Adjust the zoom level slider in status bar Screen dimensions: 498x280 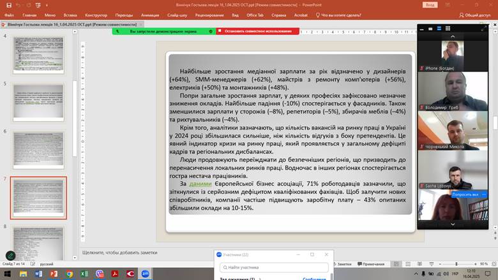(x=460, y=263)
